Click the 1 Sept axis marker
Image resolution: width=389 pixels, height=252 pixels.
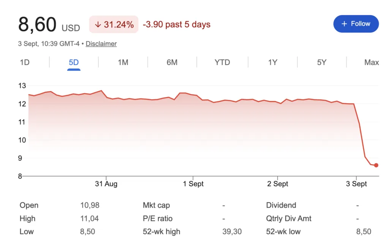(193, 184)
